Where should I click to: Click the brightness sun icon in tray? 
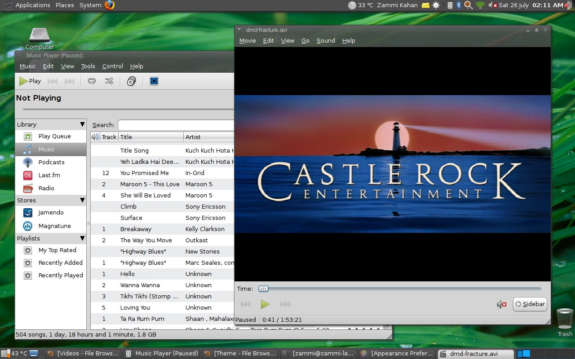(x=436, y=5)
